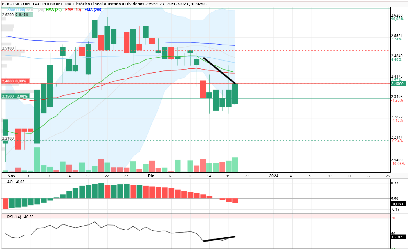Click the -4,10% percent axis label
Image resolution: width=409 pixels, height=250 pixels.
(x=397, y=121)
